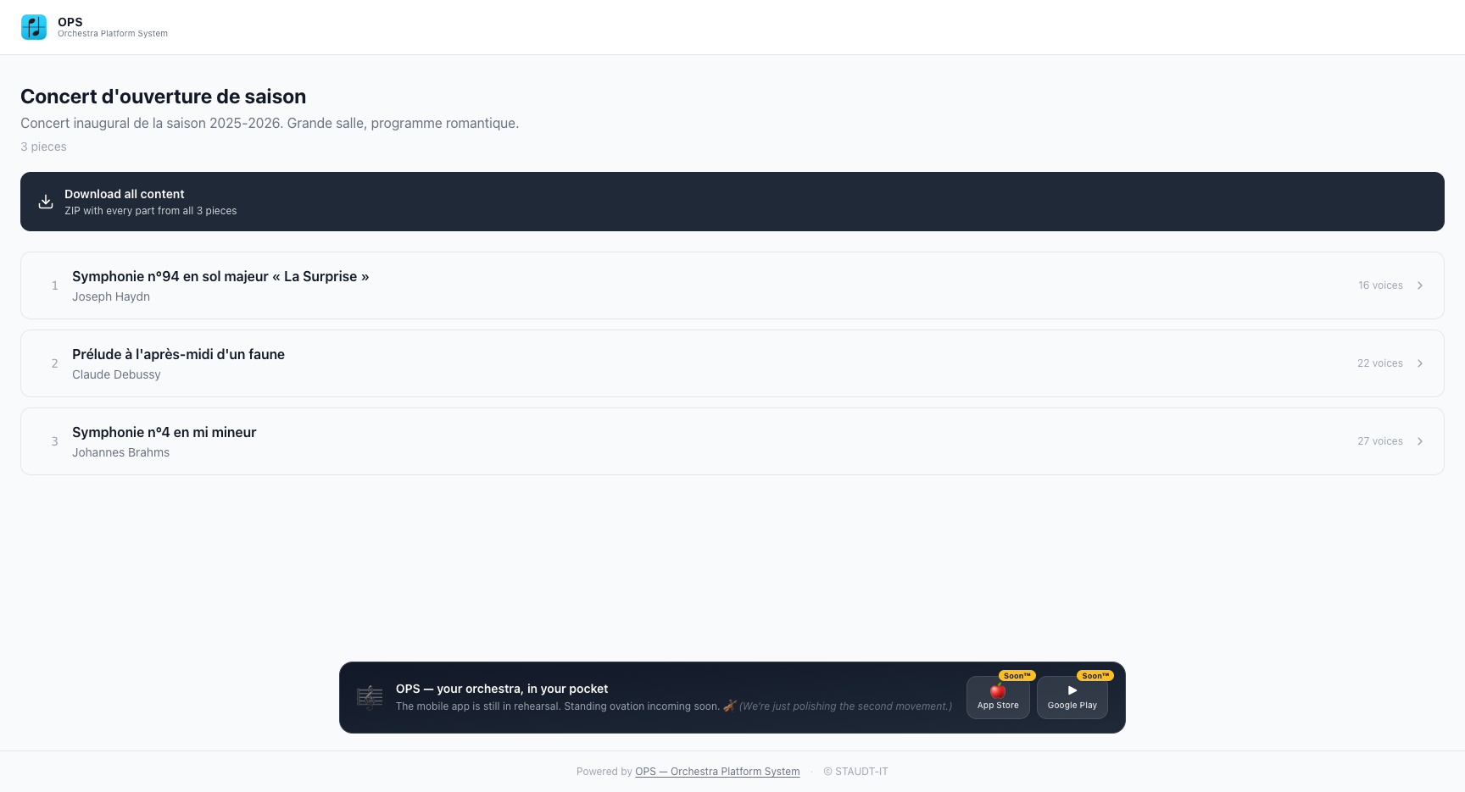Viewport: 1465px width, 792px height.
Task: Open the OPS — Orchestra Platform System link
Action: [717, 772]
